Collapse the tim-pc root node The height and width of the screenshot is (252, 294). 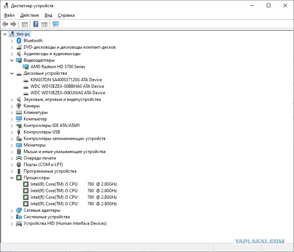5,34
